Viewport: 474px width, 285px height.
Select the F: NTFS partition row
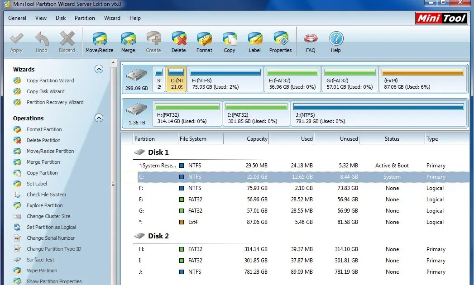click(x=303, y=188)
